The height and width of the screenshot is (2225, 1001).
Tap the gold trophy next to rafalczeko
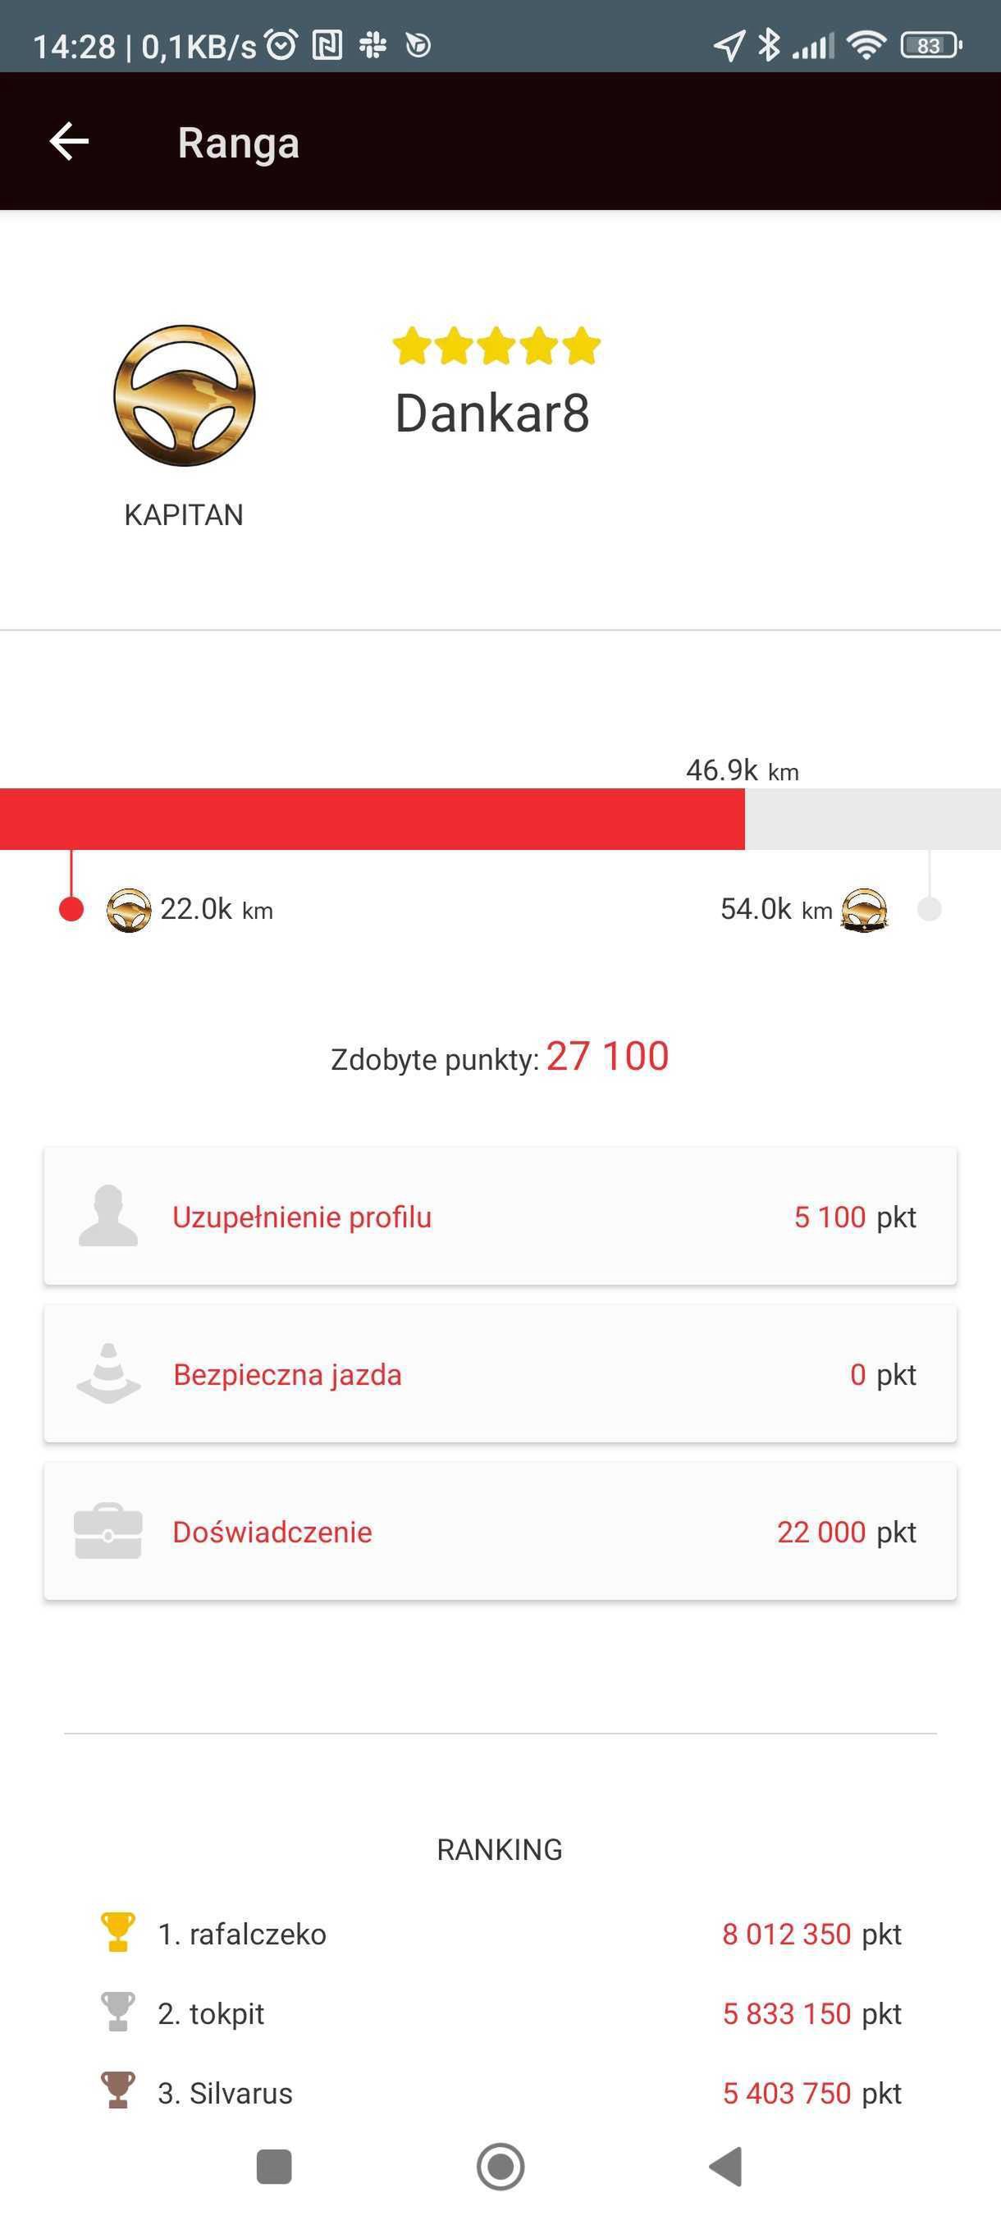click(x=117, y=1933)
